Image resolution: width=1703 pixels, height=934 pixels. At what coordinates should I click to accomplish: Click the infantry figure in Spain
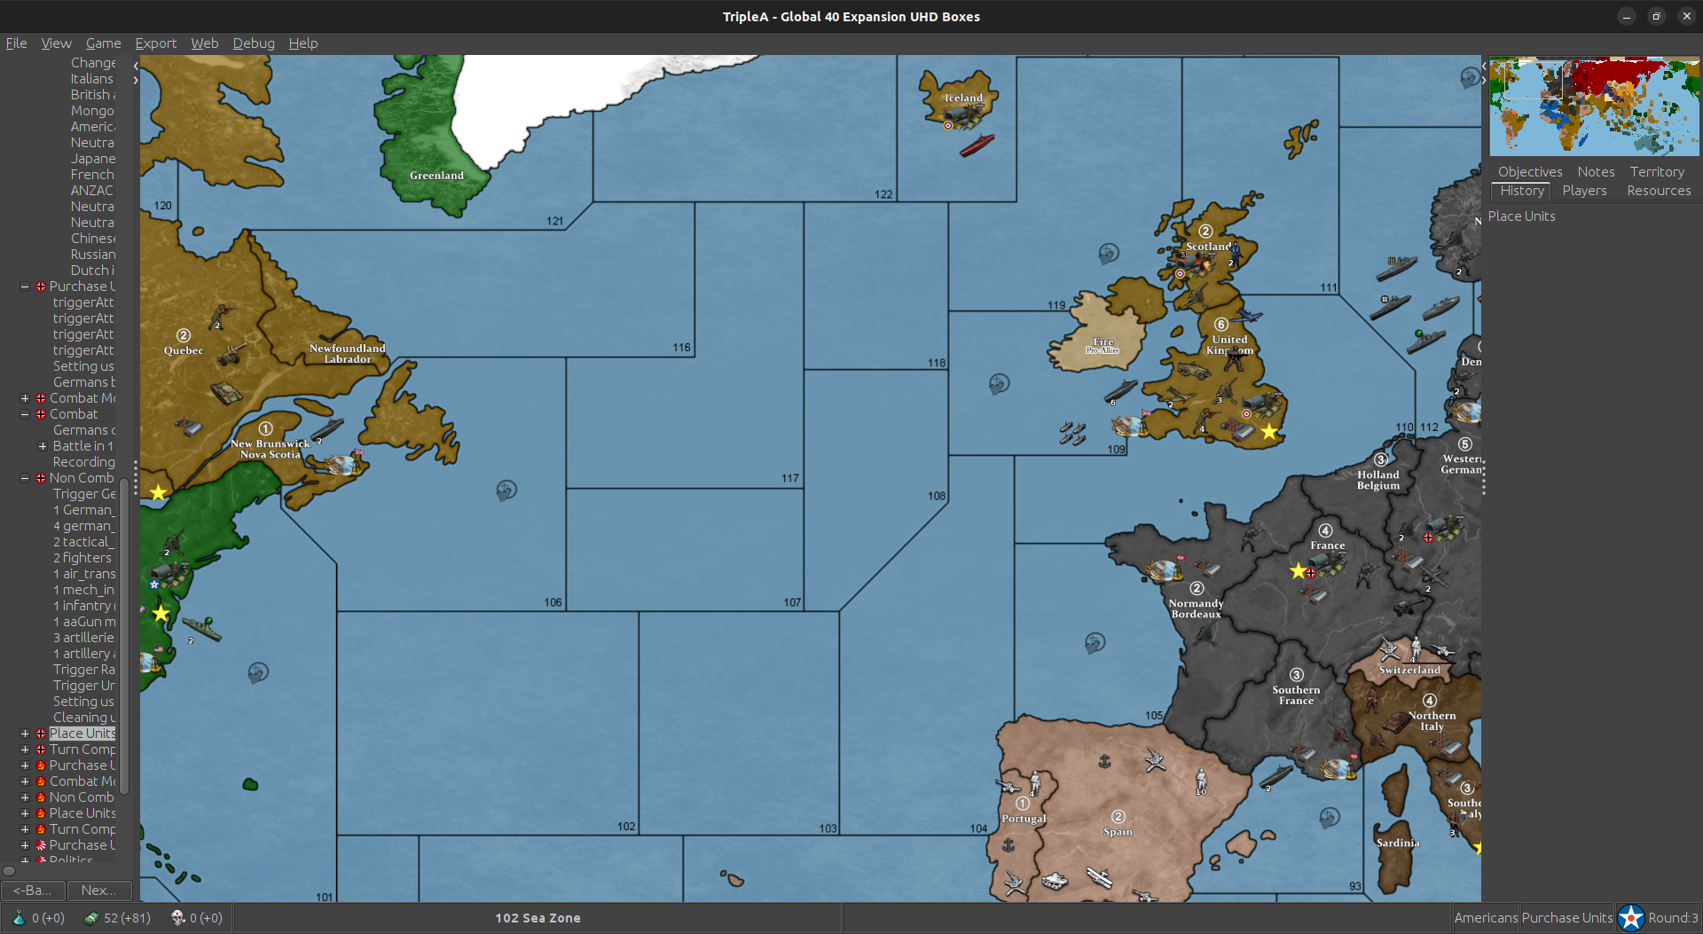click(x=1201, y=781)
